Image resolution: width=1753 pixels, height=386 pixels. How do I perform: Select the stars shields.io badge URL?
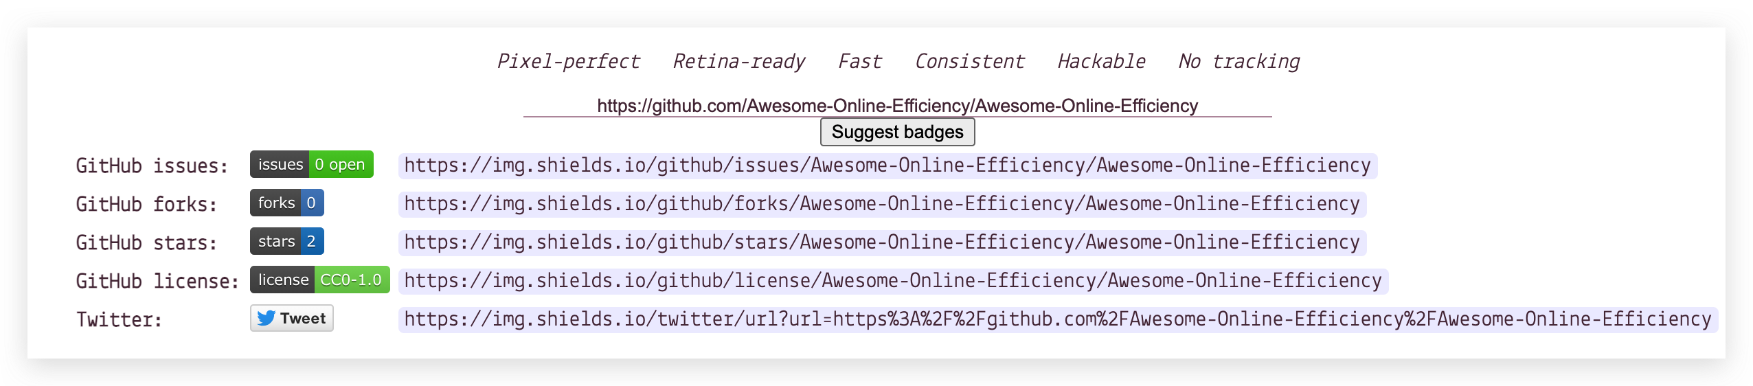click(x=881, y=242)
